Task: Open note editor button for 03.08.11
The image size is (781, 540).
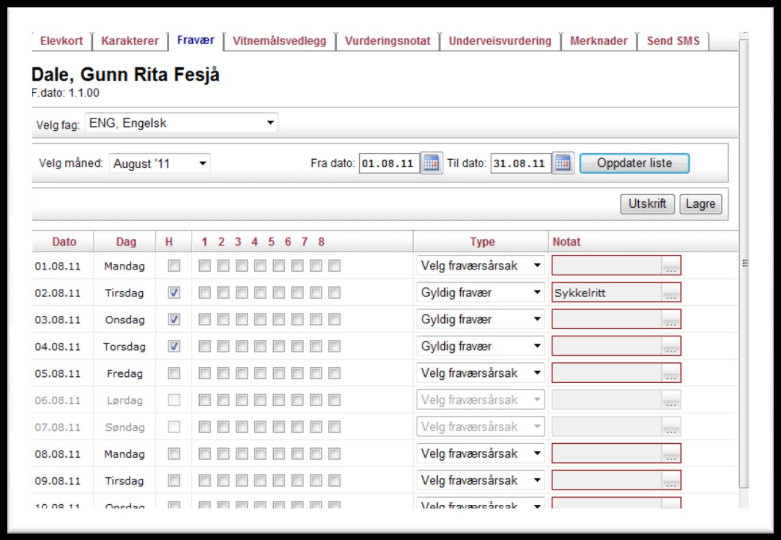Action: pos(671,320)
